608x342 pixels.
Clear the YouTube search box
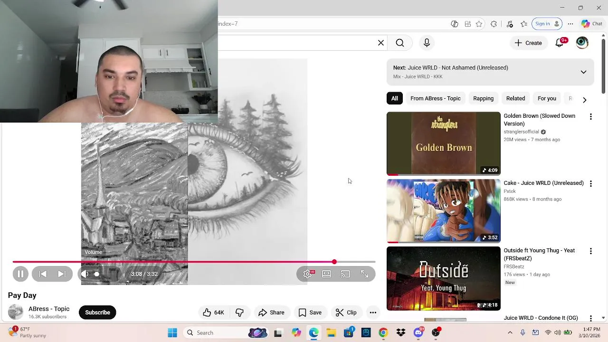[x=381, y=43]
